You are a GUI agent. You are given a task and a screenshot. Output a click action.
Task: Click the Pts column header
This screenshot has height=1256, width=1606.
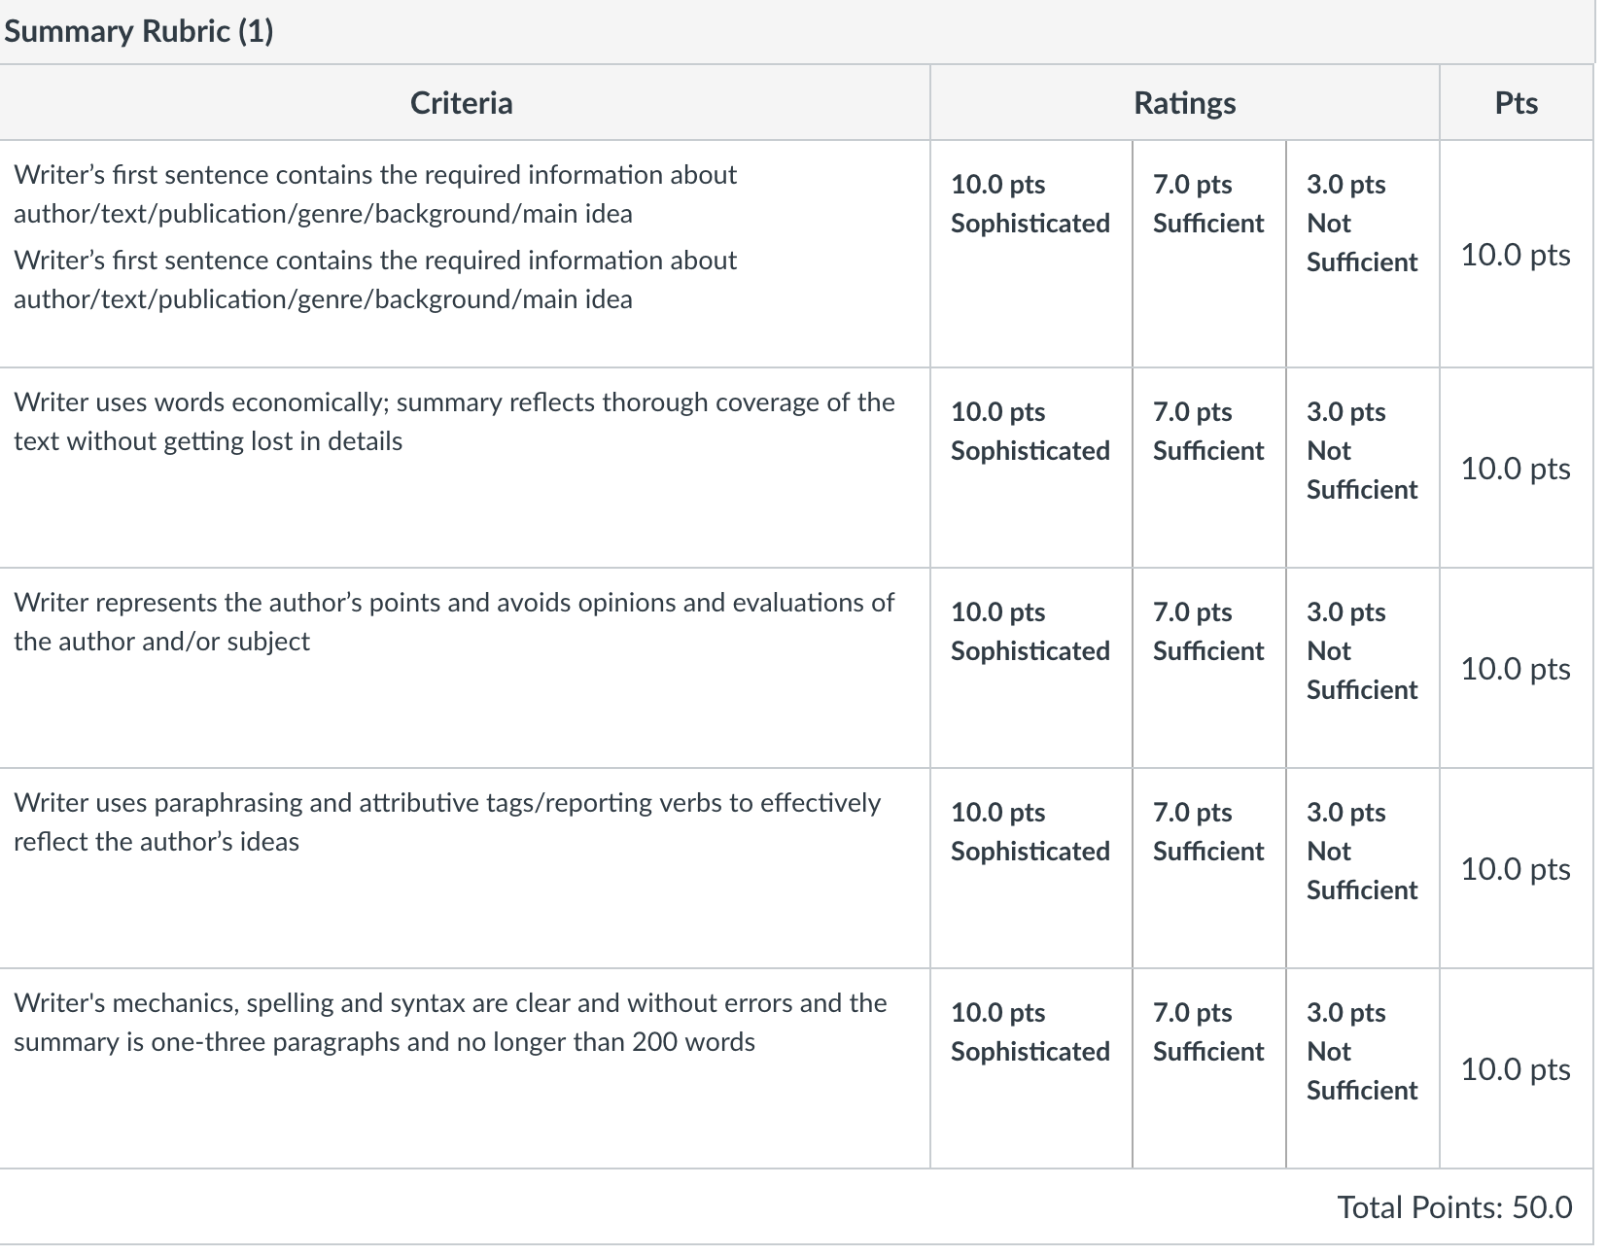1517,103
